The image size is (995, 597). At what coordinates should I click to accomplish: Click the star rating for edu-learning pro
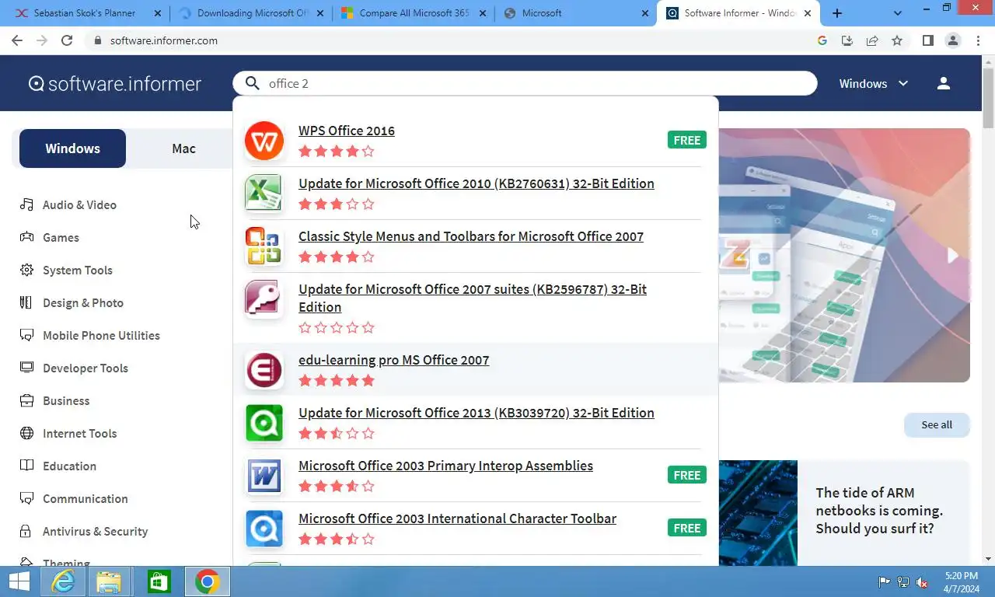(x=337, y=381)
